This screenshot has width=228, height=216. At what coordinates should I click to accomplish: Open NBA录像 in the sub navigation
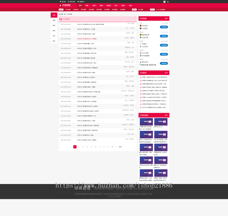point(141,10)
